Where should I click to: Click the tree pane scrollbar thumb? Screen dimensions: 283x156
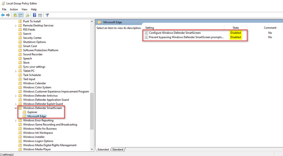click(92, 111)
